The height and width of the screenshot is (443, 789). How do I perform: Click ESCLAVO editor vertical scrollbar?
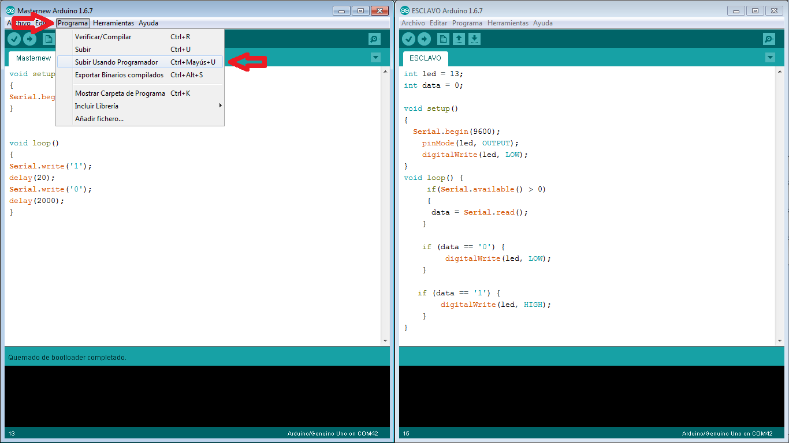[780, 207]
